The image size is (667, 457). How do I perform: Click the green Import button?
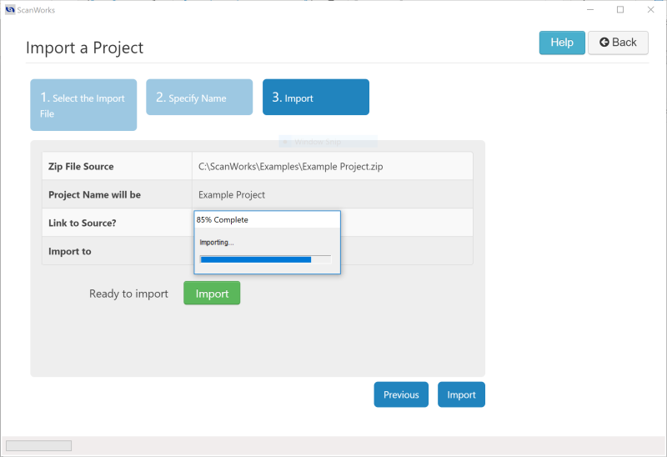212,294
